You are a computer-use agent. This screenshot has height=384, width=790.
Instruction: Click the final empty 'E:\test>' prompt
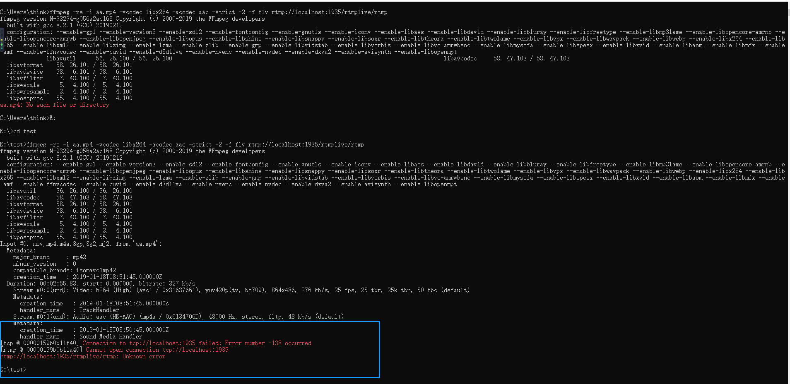pyautogui.click(x=13, y=370)
